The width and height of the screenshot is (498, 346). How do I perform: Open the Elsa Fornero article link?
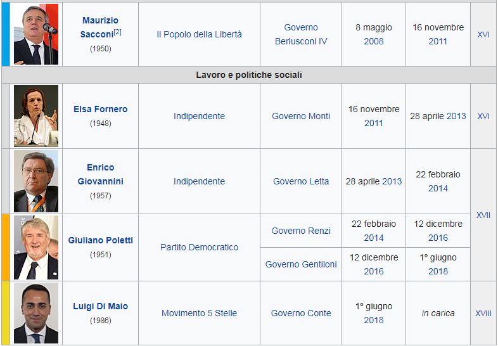100,109
